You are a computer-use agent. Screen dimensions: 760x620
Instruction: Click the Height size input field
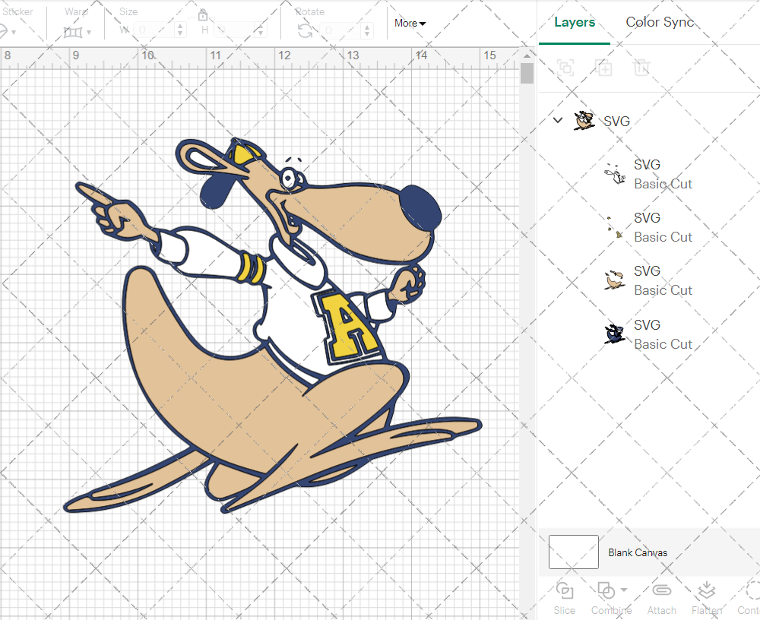pos(234,30)
